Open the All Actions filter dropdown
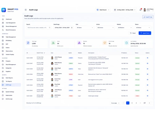This screenshot has height=116, width=155. pos(105,28)
